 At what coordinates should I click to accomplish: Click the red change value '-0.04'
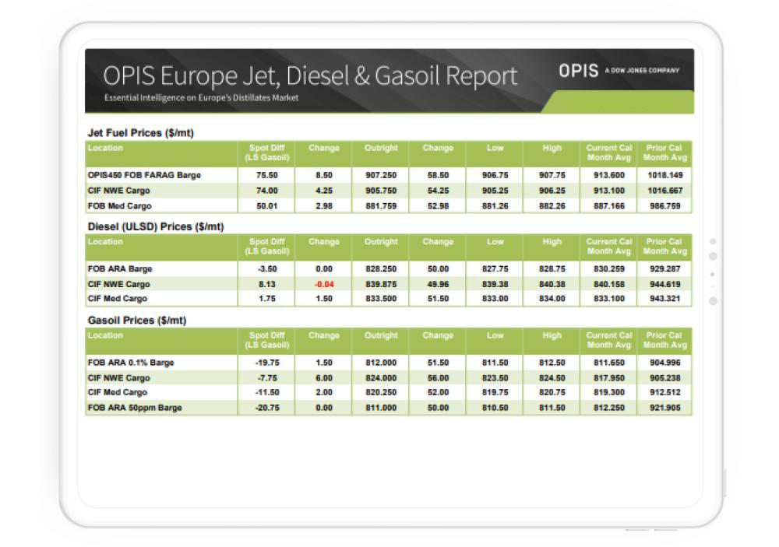pos(324,285)
